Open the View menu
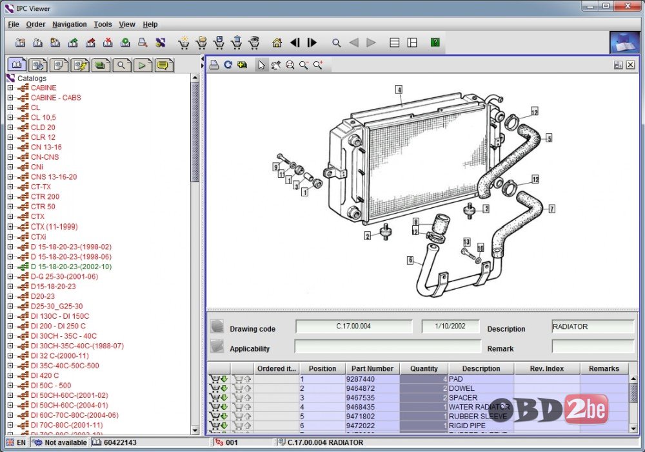 pos(127,24)
